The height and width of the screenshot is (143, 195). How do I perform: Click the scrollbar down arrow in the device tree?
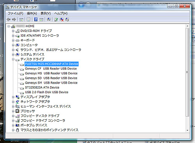[187, 130]
